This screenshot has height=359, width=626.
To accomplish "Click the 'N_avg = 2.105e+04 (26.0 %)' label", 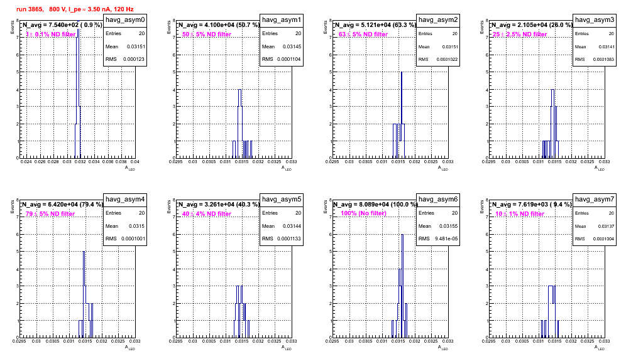I will 531,24.
